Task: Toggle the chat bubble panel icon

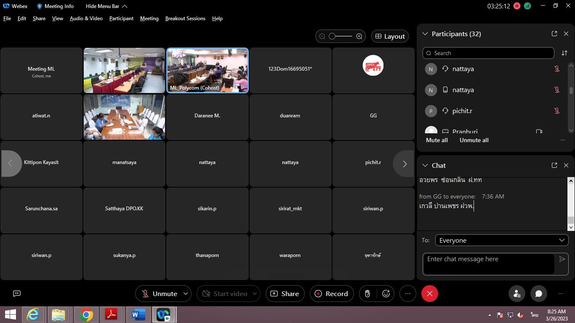Action: point(538,294)
